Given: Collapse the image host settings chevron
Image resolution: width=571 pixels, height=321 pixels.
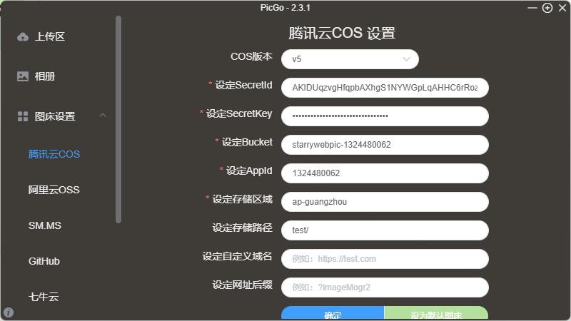Looking at the screenshot, I should 103,116.
